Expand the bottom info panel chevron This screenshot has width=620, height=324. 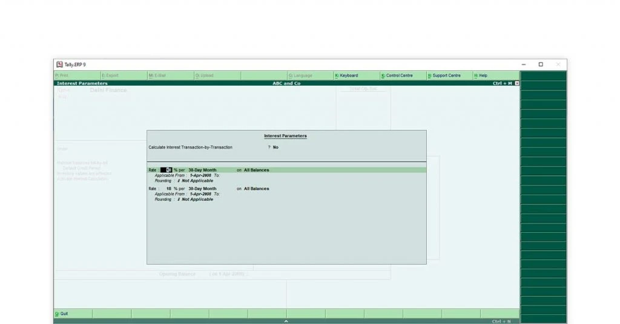click(286, 321)
